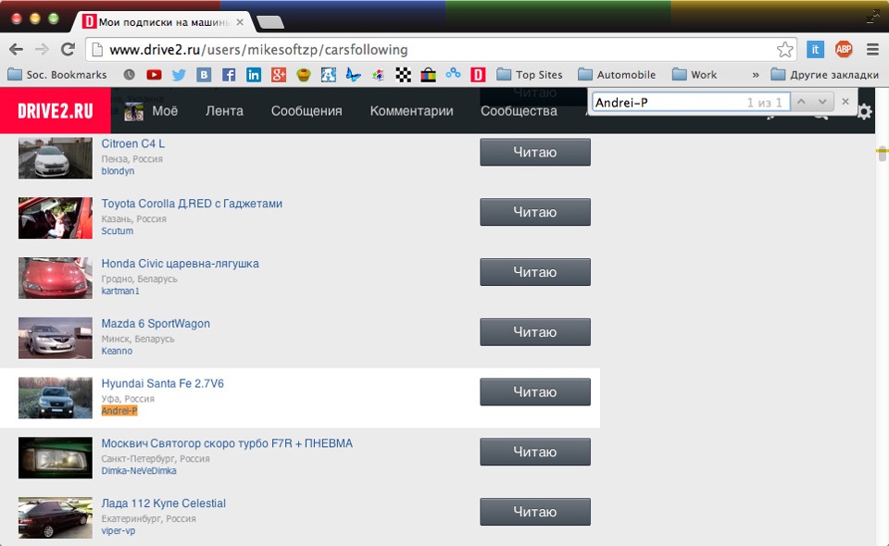Close the Мои подписки tab
889x546 pixels.
(240, 22)
